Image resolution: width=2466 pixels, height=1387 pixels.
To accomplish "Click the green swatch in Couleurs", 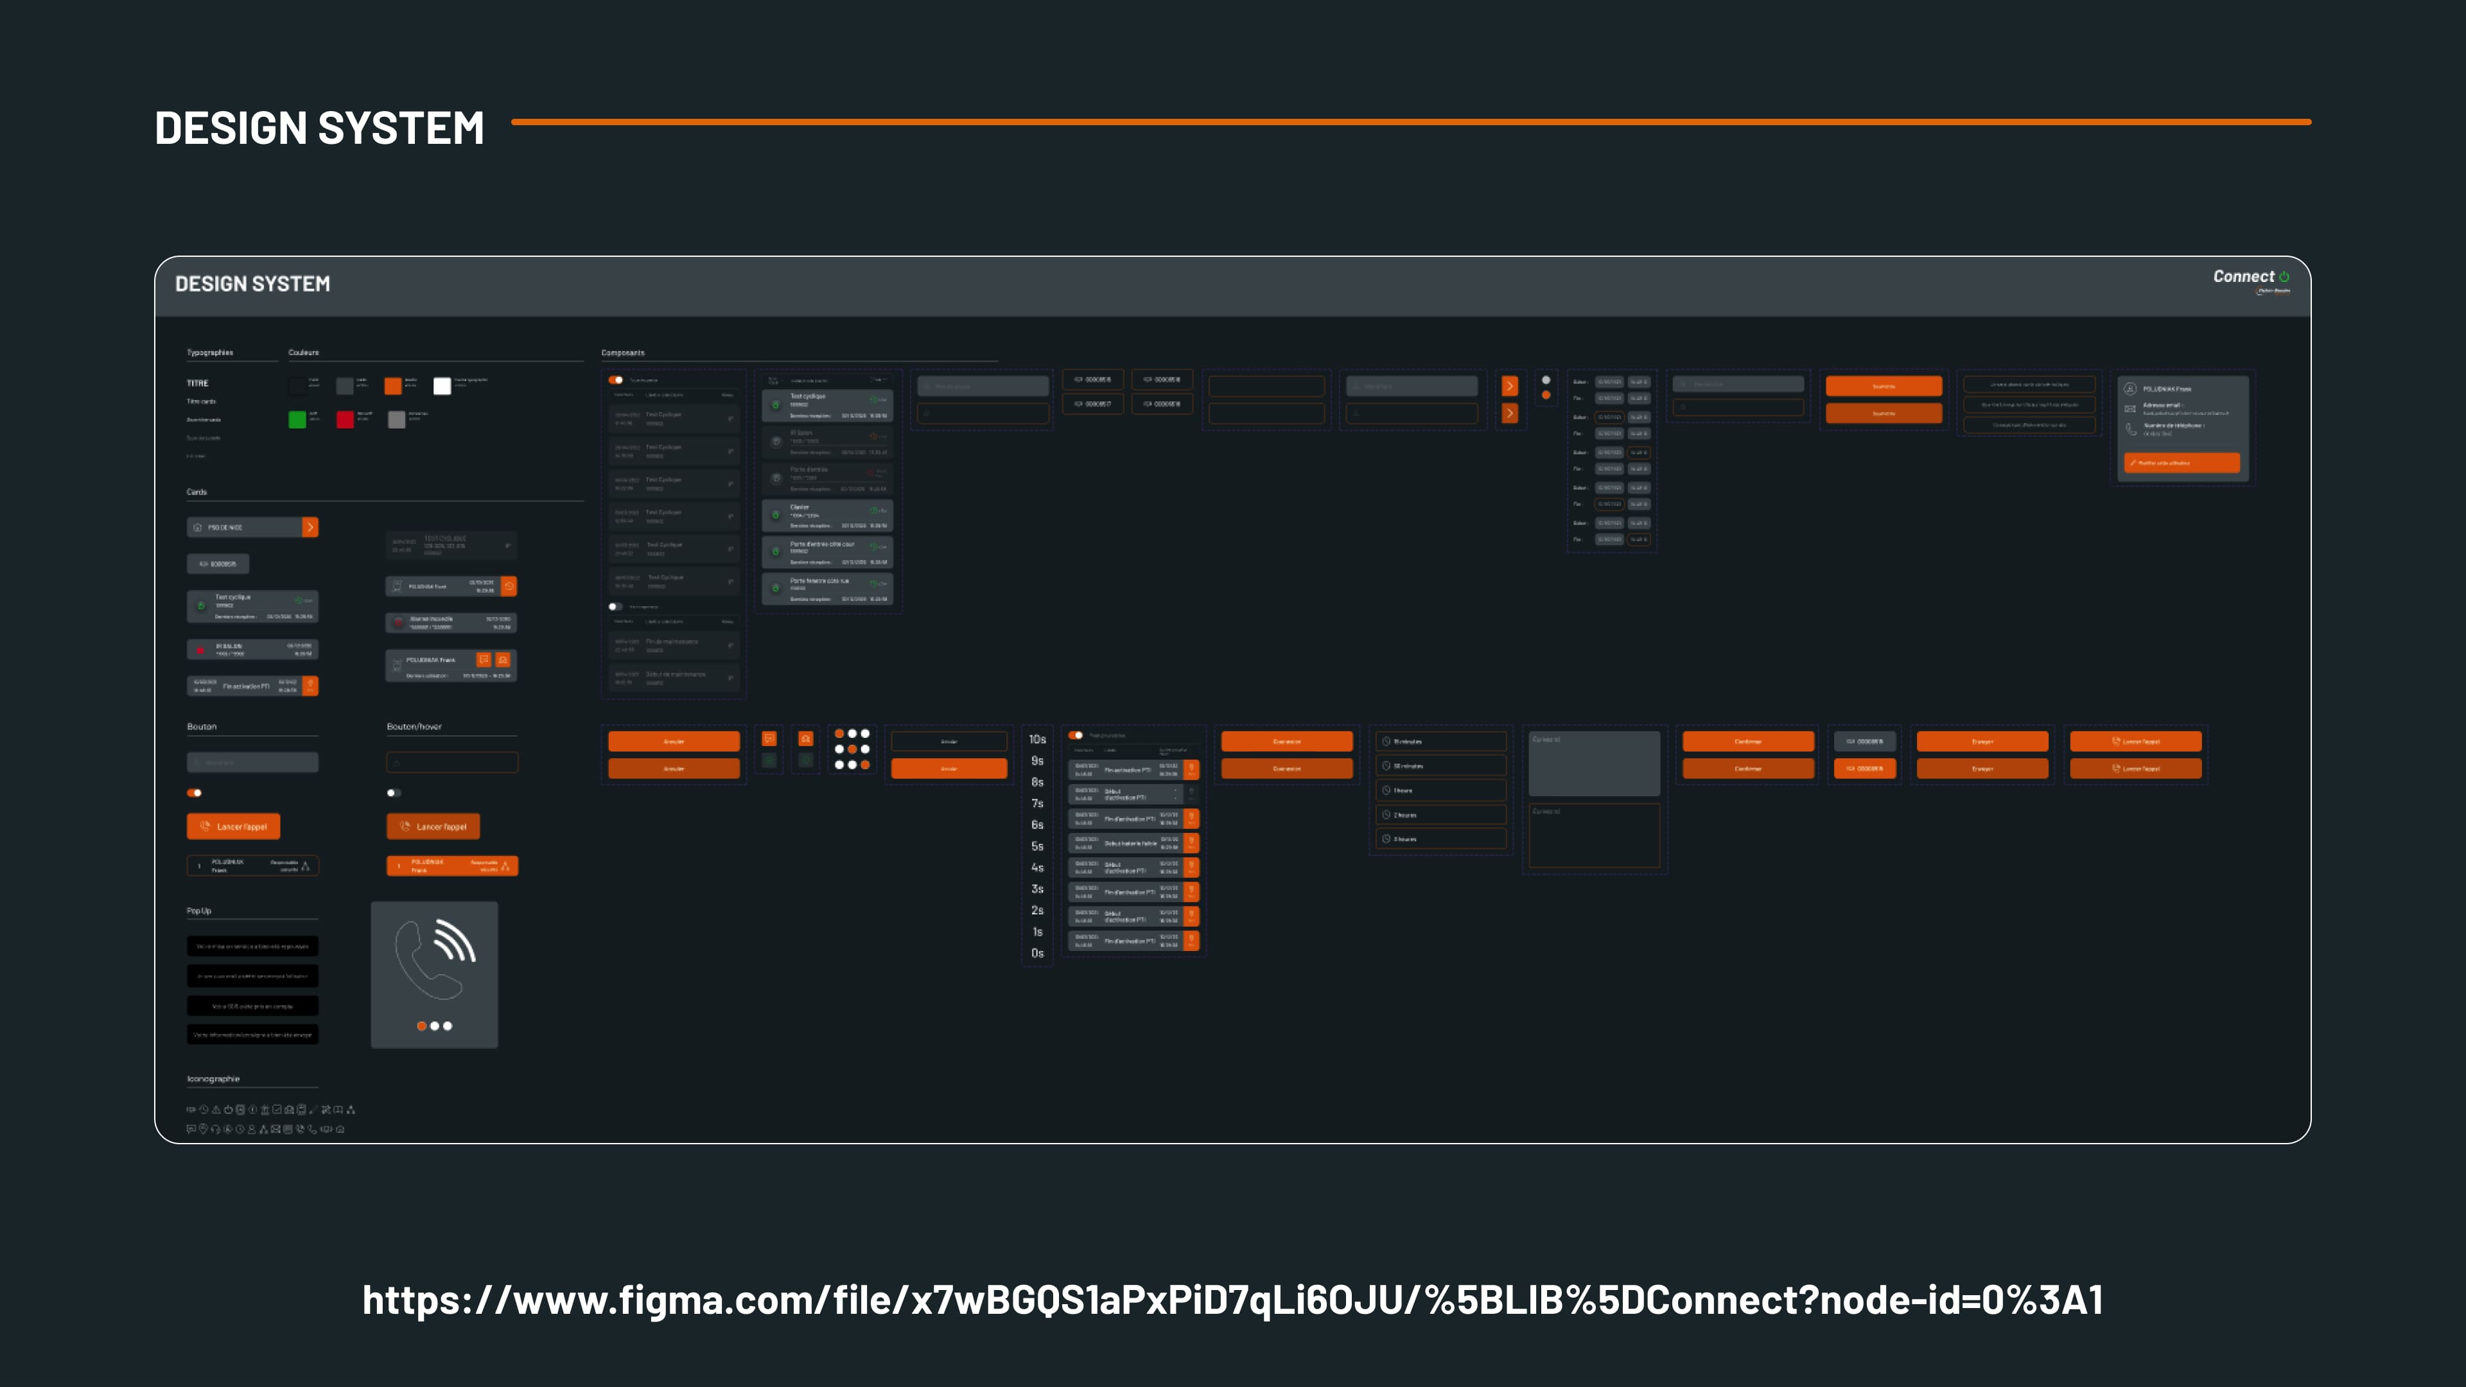I will (298, 419).
